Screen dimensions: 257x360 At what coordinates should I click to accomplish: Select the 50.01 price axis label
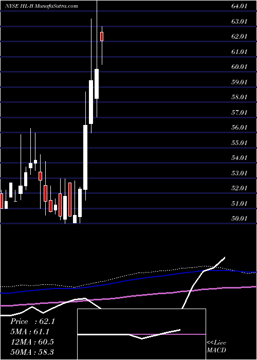point(239,219)
